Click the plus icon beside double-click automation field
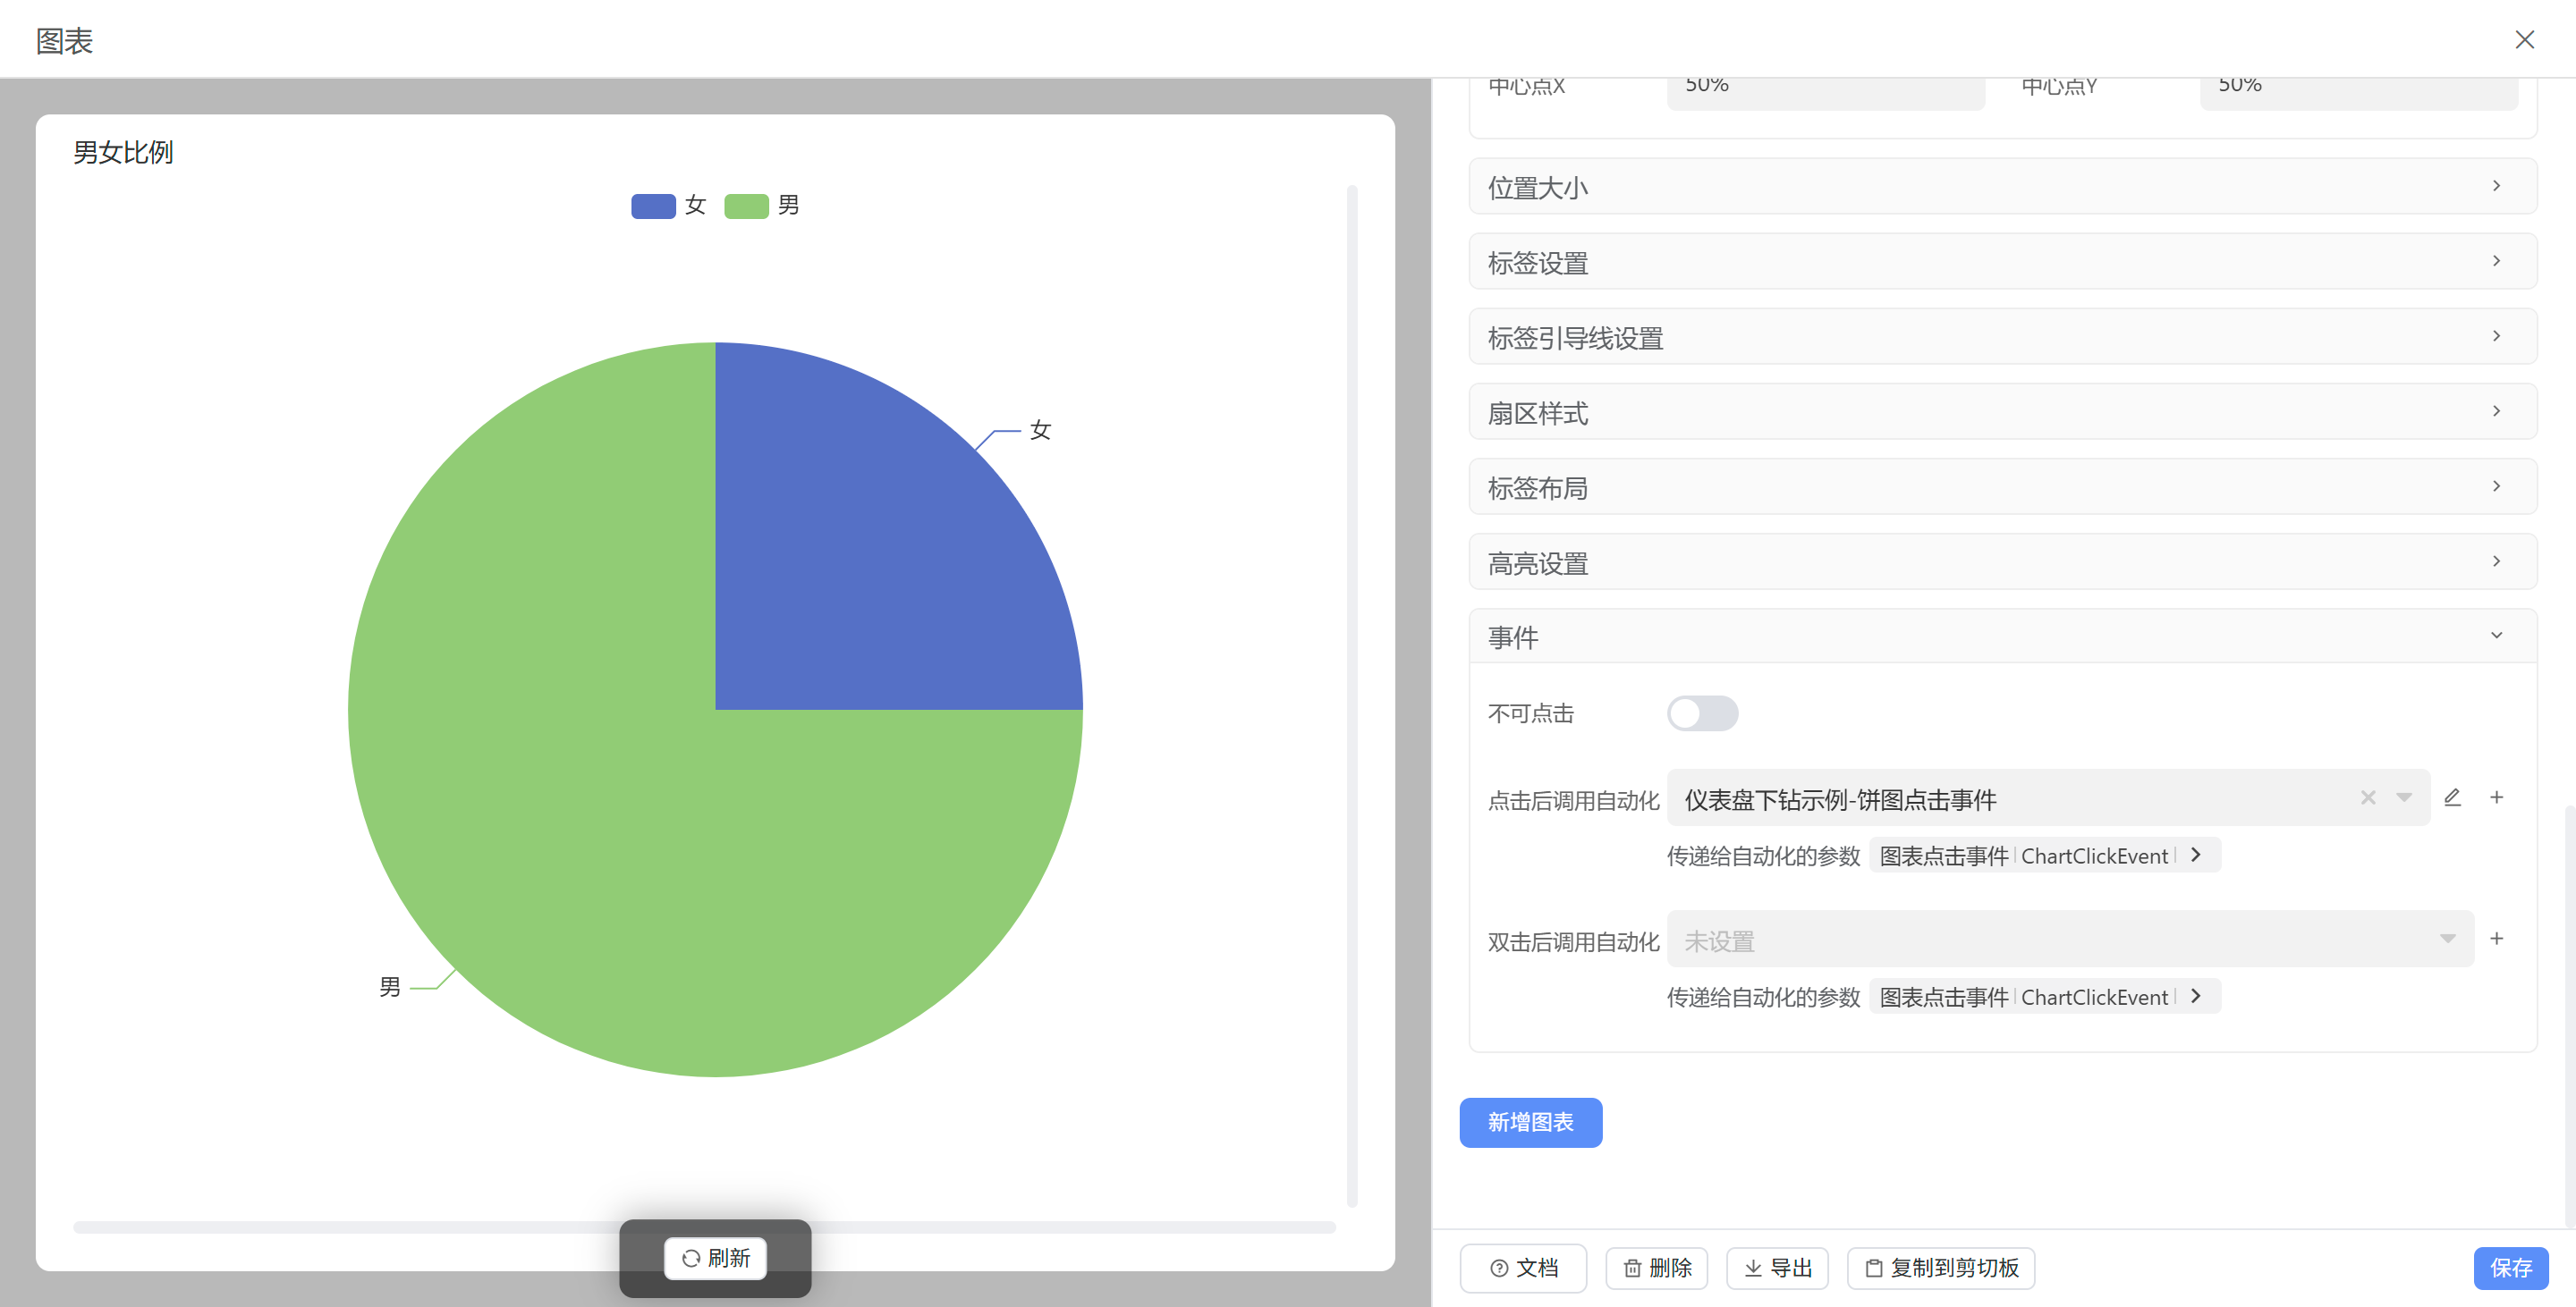The height and width of the screenshot is (1307, 2576). coord(2497,939)
